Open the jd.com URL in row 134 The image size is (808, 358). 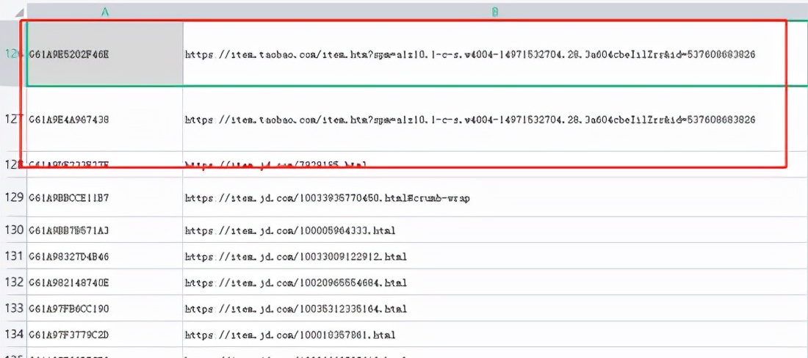[x=290, y=335]
